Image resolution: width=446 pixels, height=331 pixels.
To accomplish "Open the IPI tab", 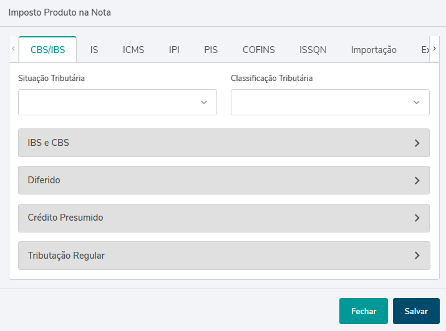I will [174, 50].
